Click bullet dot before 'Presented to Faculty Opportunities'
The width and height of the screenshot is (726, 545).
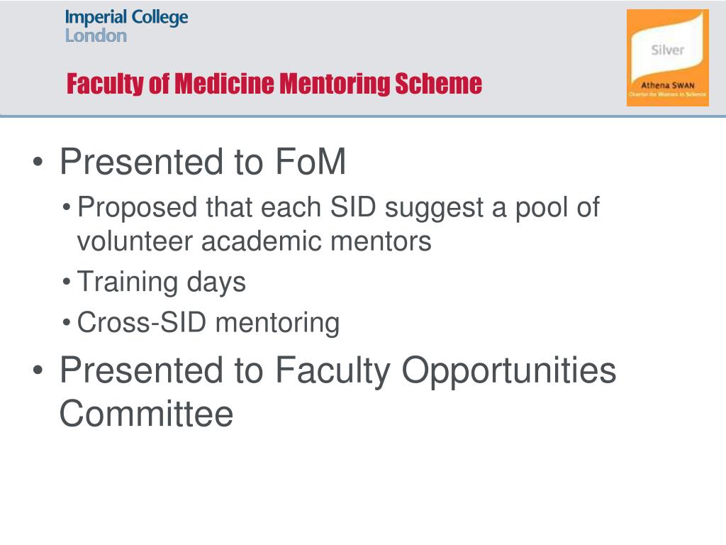point(38,370)
